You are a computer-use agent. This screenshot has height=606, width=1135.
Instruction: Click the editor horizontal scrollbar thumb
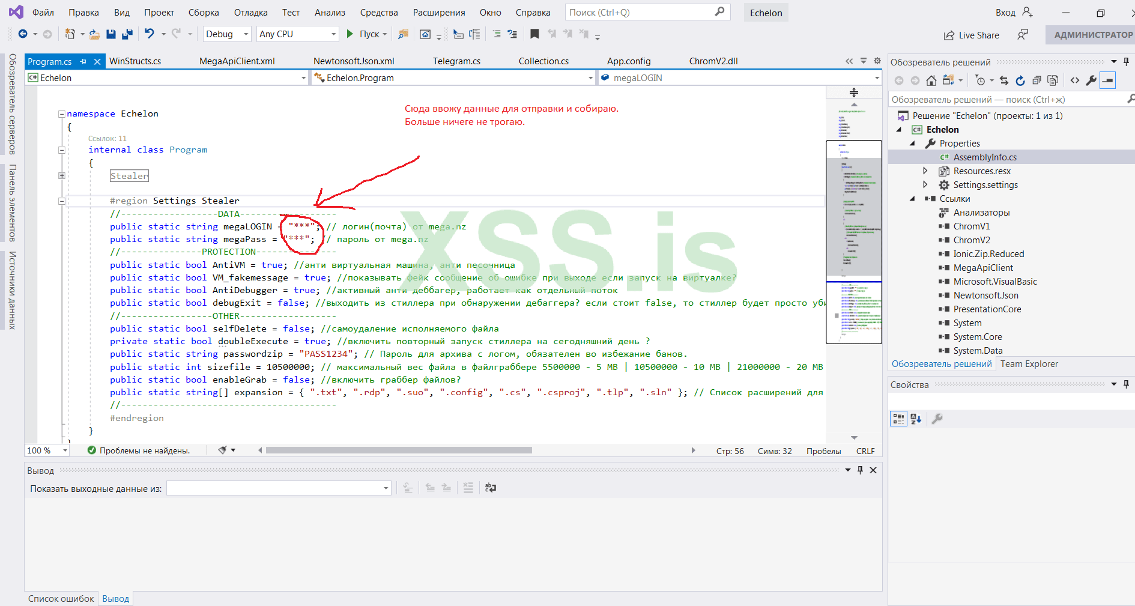(399, 450)
